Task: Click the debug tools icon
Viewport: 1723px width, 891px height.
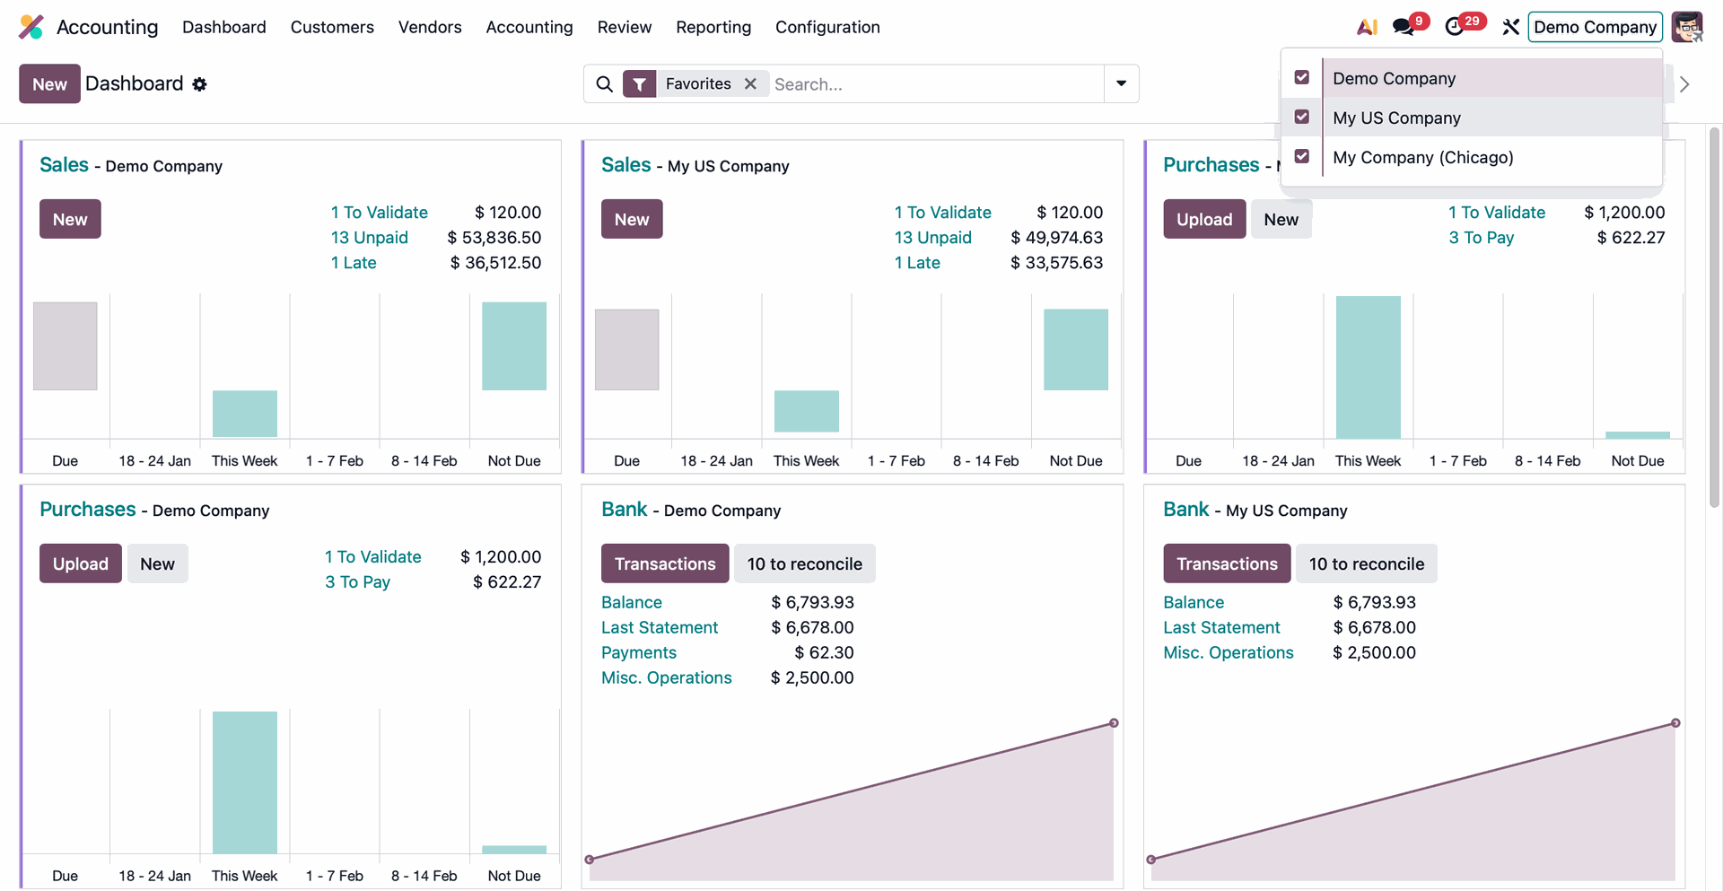Action: (1511, 27)
